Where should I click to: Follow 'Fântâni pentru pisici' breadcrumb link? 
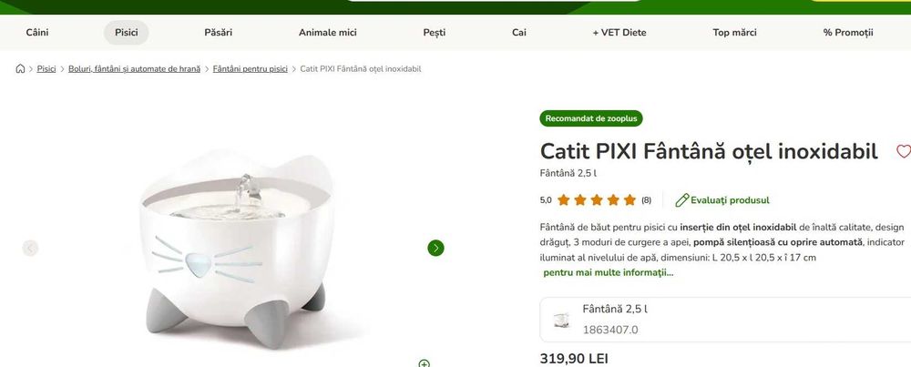(251, 68)
